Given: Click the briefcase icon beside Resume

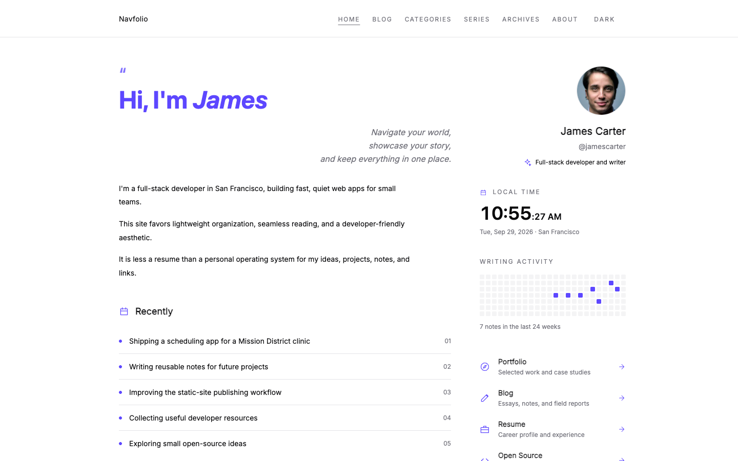Looking at the screenshot, I should click(x=485, y=429).
